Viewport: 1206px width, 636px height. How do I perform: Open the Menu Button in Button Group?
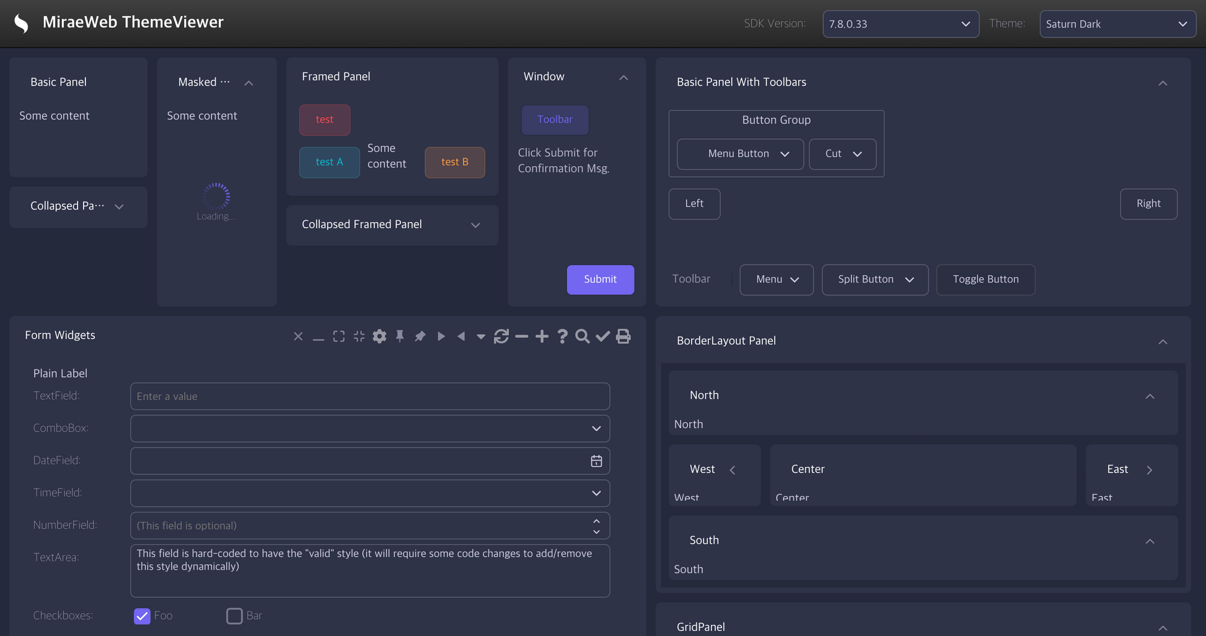[x=740, y=154]
